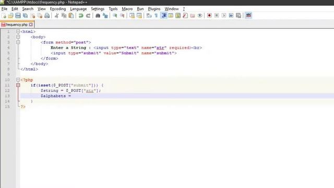Open Folder as Workspace icon
The width and height of the screenshot is (334, 188).
pos(193,16)
